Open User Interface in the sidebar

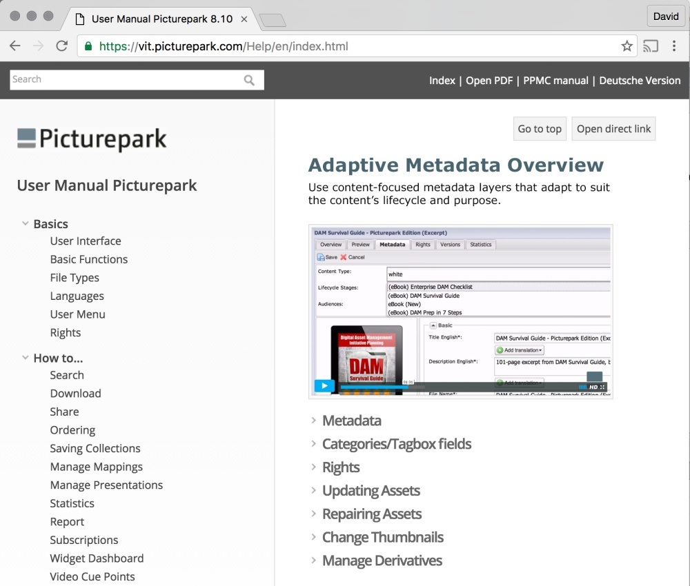pos(86,241)
